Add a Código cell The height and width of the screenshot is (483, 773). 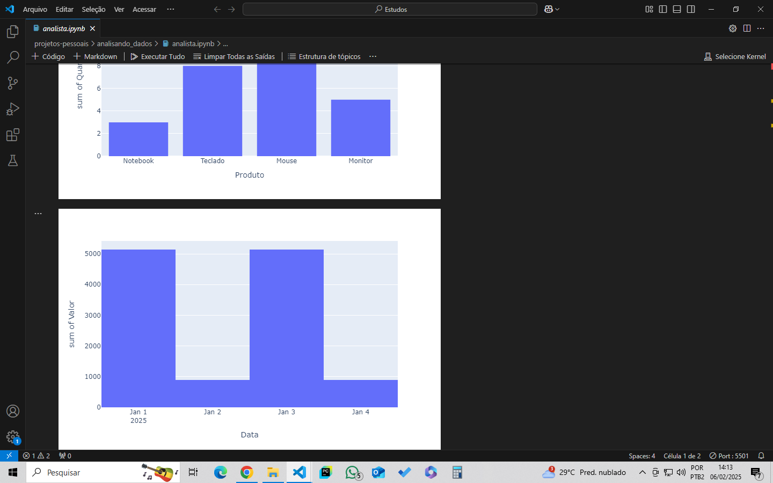click(x=48, y=56)
